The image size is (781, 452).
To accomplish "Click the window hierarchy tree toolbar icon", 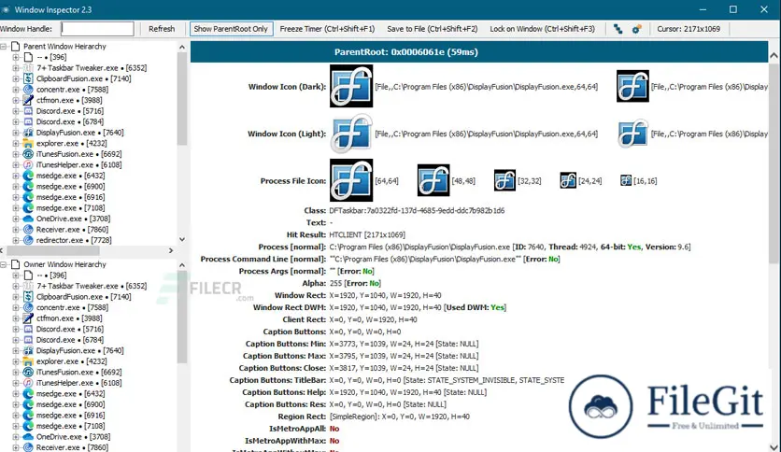I will 618,29.
